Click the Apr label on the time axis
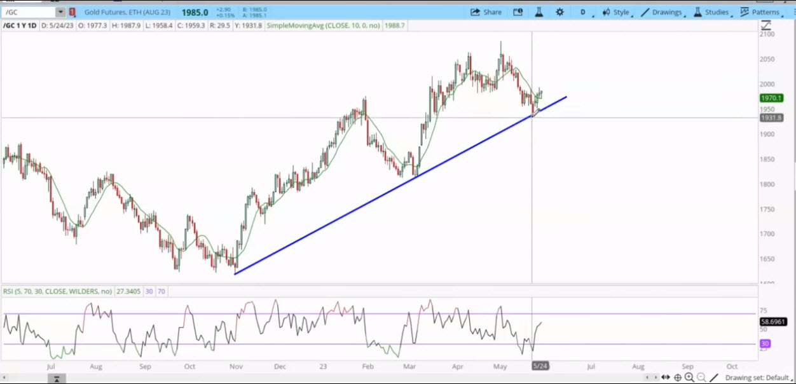The width and height of the screenshot is (796, 384). coord(458,367)
